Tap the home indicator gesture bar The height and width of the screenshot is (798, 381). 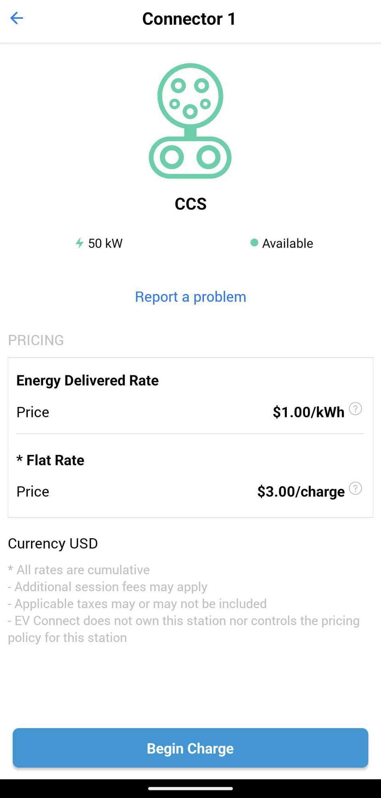pos(190,788)
